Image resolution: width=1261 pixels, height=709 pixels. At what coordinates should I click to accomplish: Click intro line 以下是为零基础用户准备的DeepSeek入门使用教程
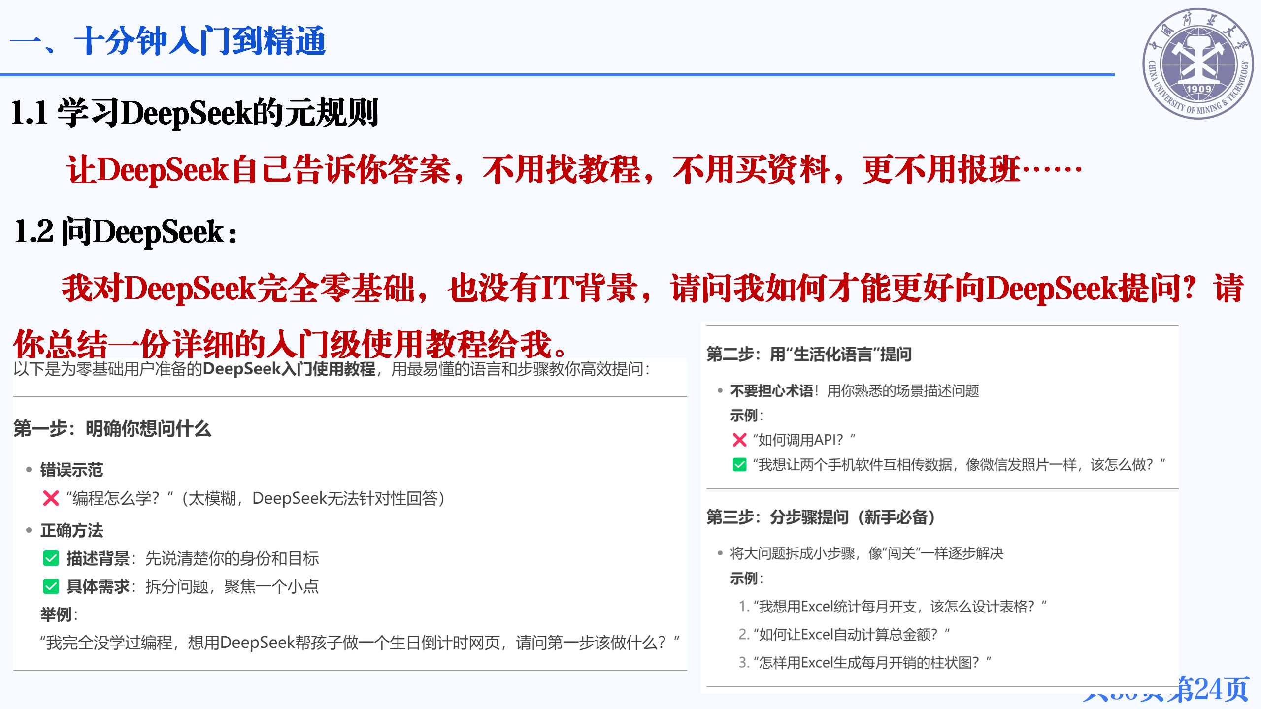[332, 369]
